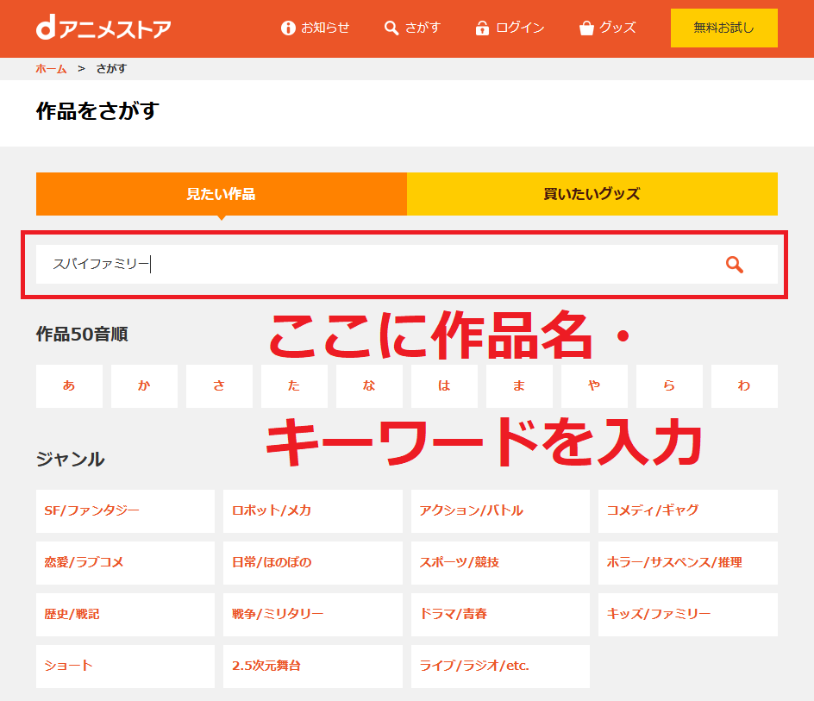Open the 歴史/戦記 genre
The image size is (814, 701).
pyautogui.click(x=126, y=615)
